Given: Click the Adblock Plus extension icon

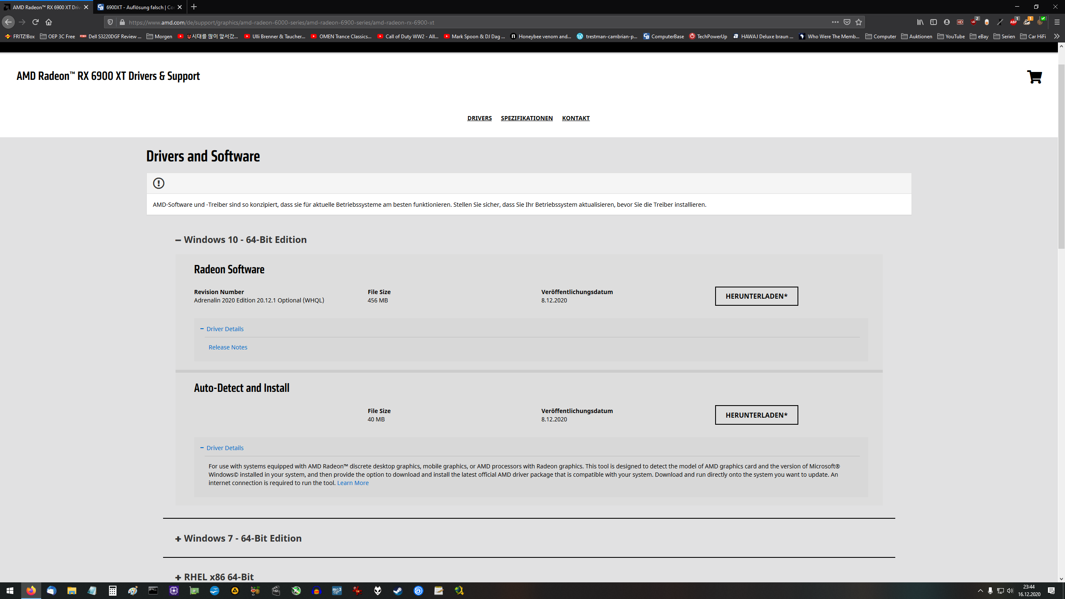Looking at the screenshot, I should [x=1013, y=22].
